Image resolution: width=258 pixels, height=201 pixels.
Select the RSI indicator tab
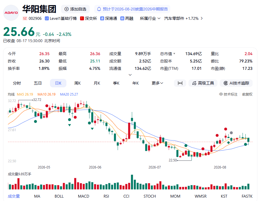(x=106, y=196)
